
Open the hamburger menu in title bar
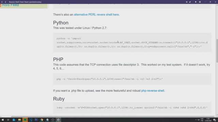200,2
